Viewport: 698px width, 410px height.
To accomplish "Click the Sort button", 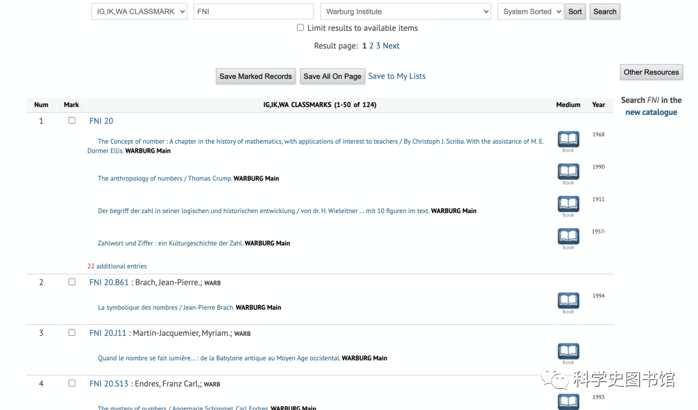I will (575, 12).
